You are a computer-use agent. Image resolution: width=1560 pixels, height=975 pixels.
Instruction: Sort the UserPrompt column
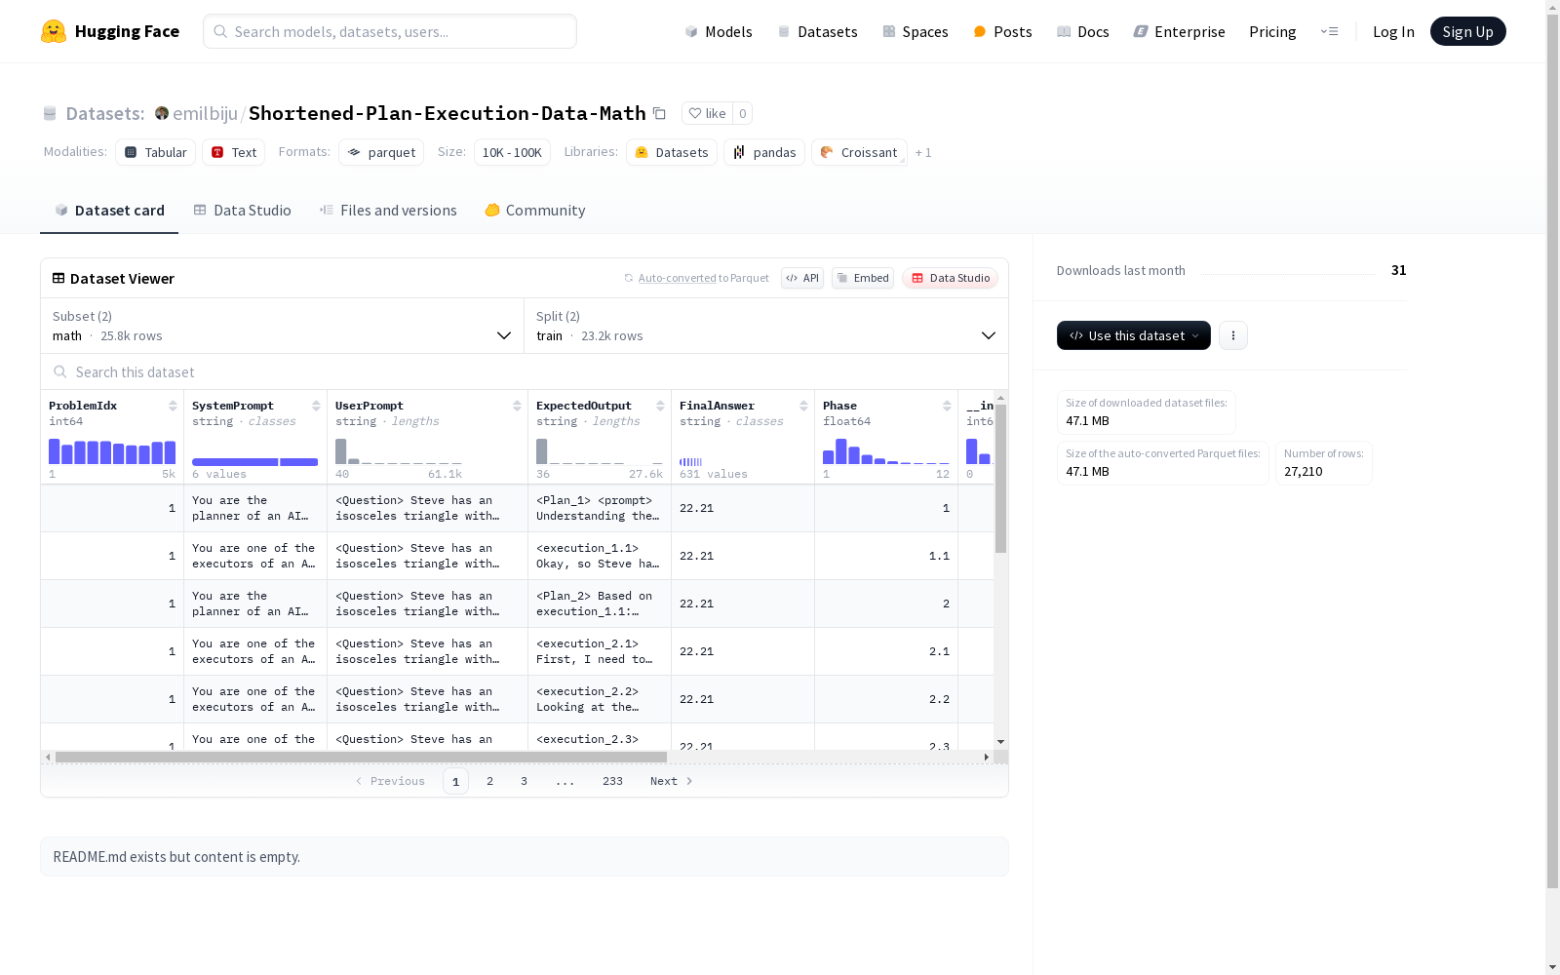coord(517,406)
